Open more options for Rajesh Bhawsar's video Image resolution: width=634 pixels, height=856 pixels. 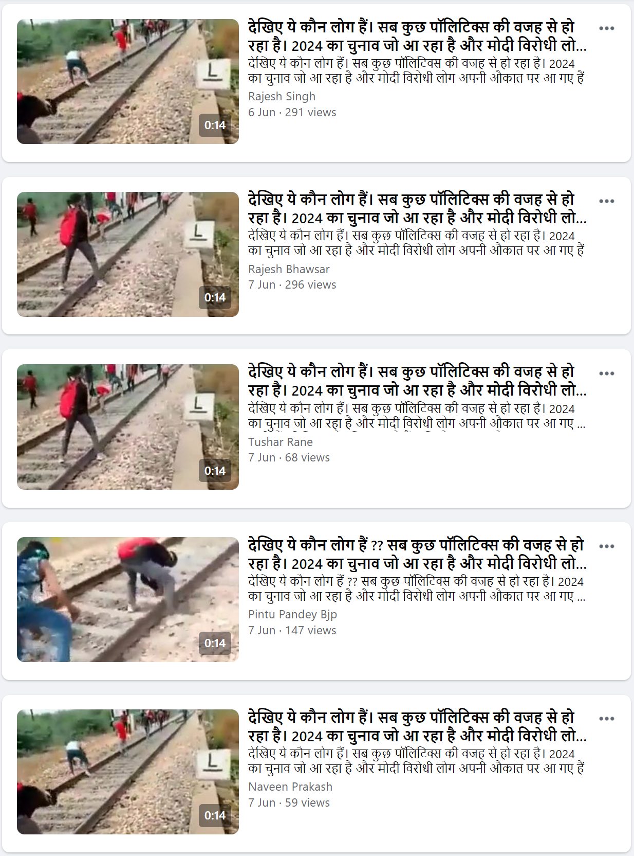[607, 201]
